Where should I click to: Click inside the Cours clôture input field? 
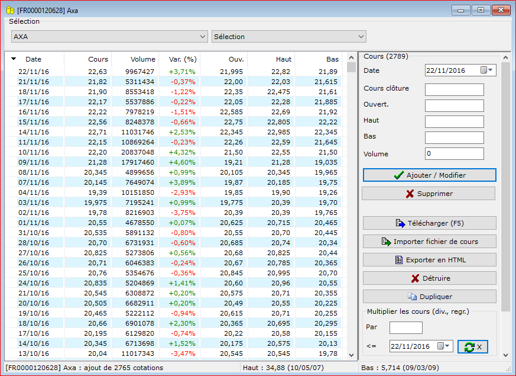click(x=454, y=89)
